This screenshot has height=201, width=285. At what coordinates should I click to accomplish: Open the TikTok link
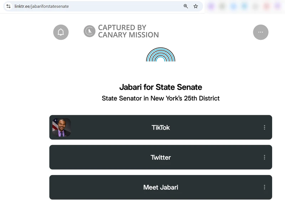pyautogui.click(x=161, y=127)
